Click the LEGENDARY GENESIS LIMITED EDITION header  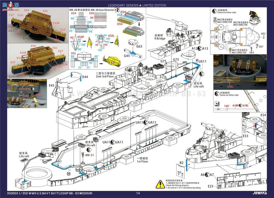tap(137, 5)
